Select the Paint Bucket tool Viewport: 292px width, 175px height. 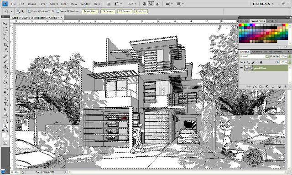pos(5,82)
